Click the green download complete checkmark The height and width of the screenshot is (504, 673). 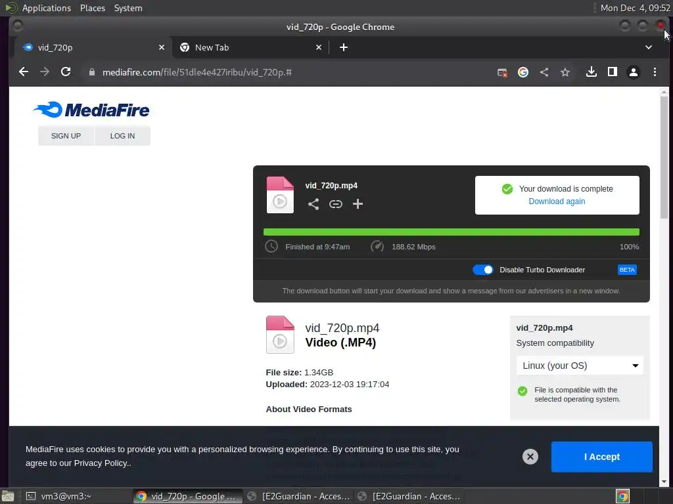(x=507, y=189)
